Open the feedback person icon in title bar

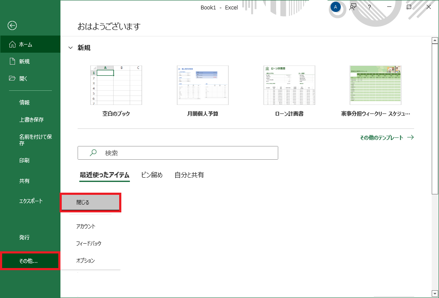click(x=353, y=7)
